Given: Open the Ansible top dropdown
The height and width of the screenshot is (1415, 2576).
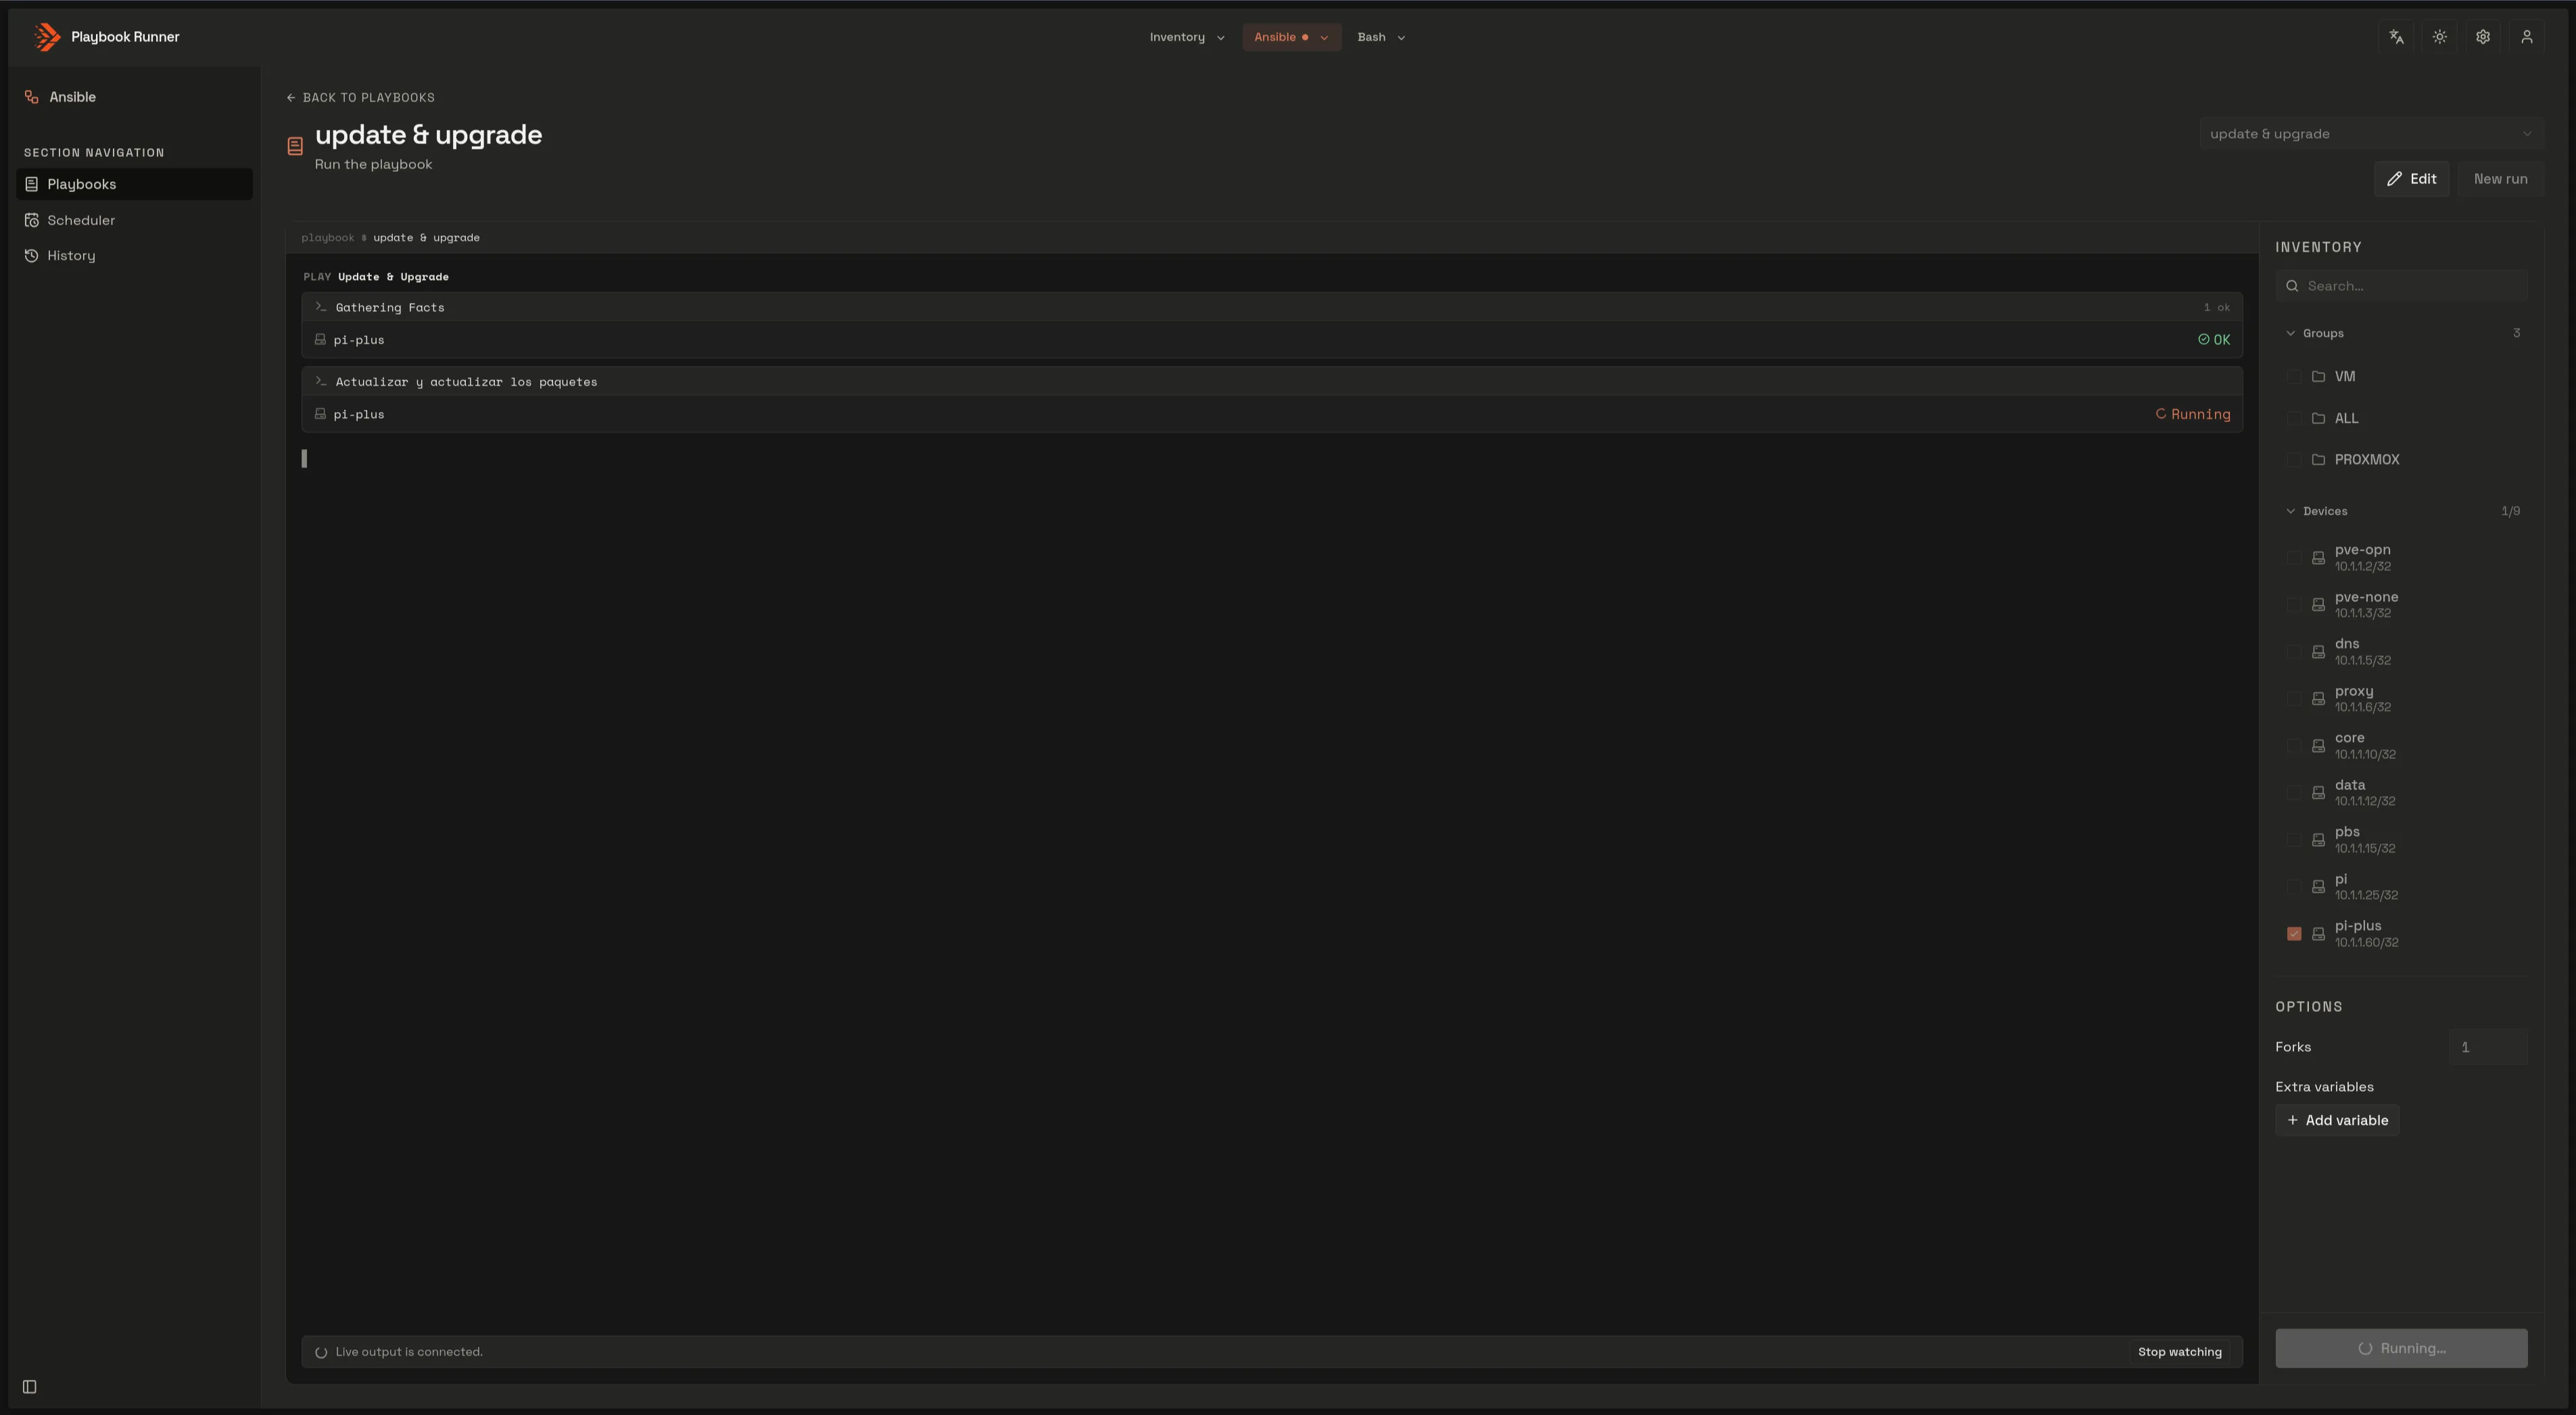Looking at the screenshot, I should tap(1291, 37).
